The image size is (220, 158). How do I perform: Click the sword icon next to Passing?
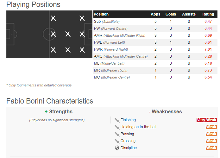tap(117, 134)
